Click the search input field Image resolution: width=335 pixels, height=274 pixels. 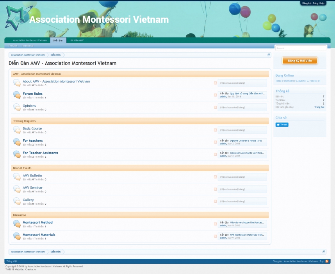click(x=300, y=48)
